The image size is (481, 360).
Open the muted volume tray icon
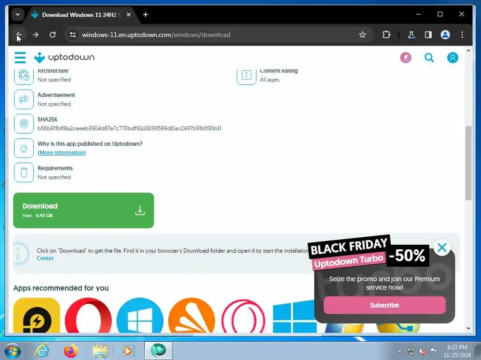422,351
